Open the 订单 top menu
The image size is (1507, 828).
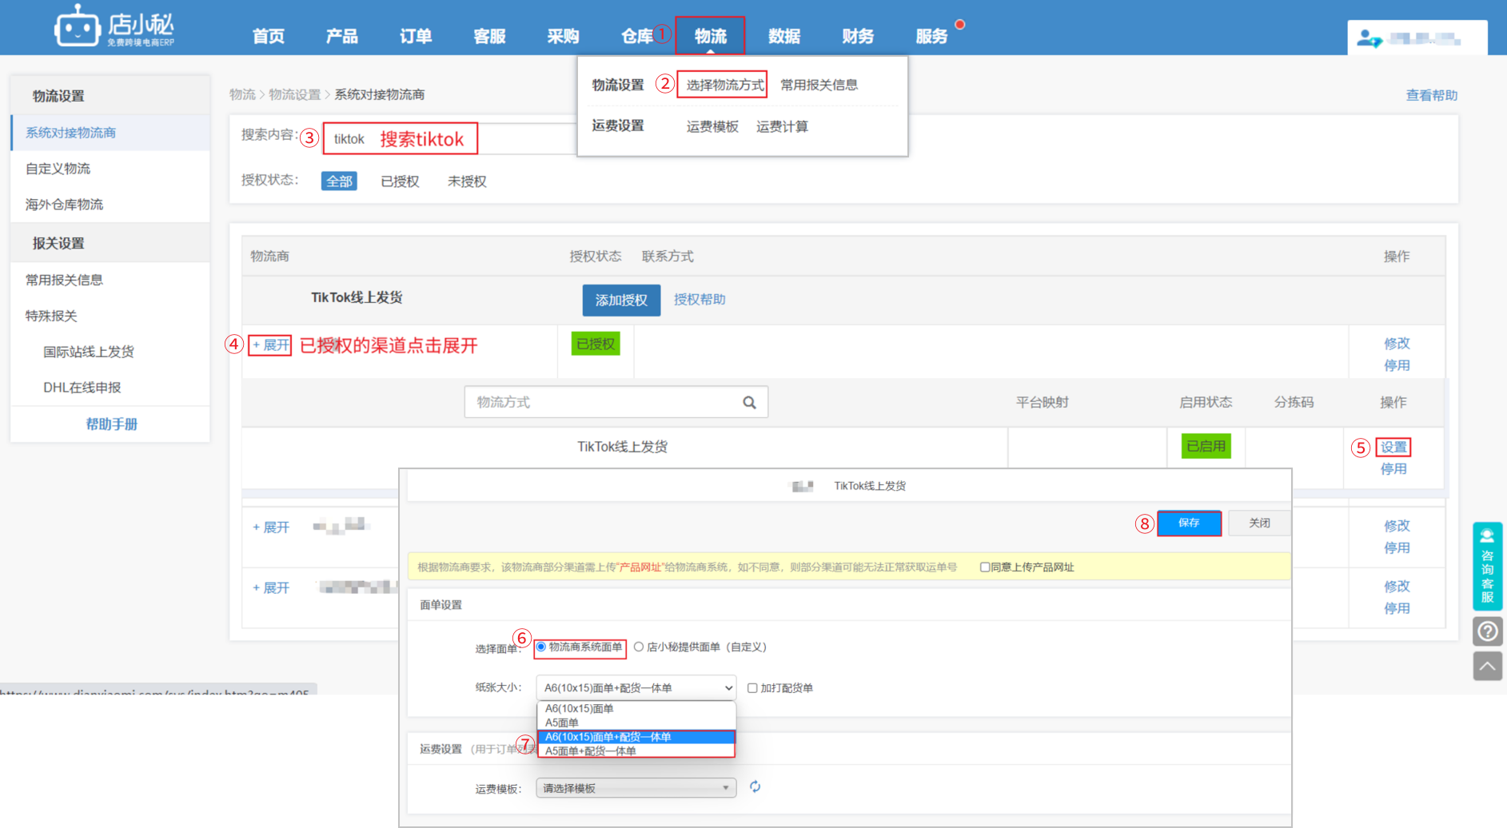pyautogui.click(x=416, y=37)
